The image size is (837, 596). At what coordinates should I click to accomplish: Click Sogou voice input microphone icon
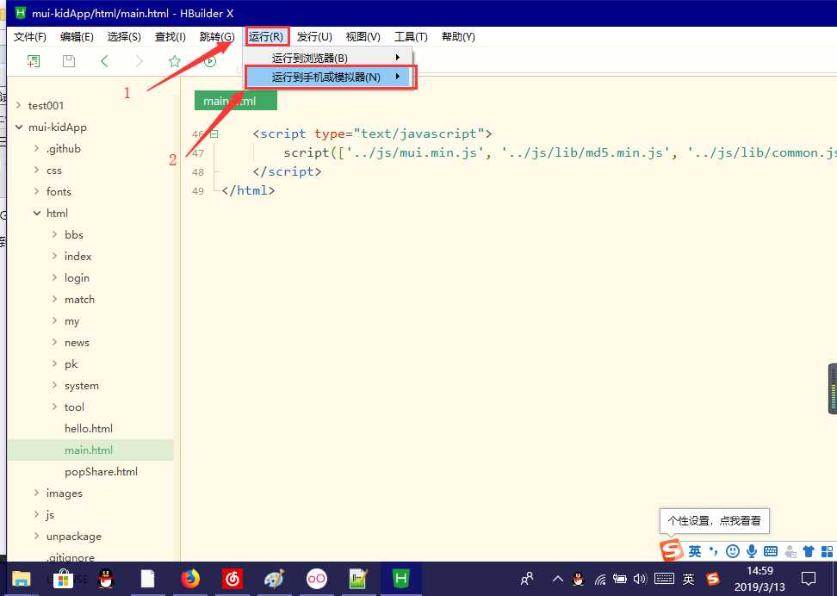pos(752,551)
